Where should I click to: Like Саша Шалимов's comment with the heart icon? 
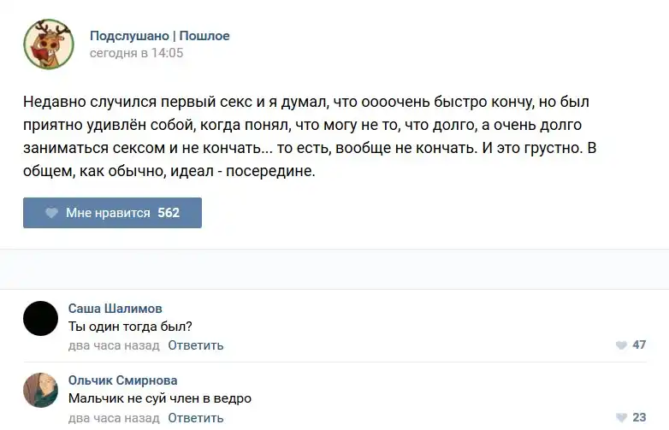(x=621, y=345)
